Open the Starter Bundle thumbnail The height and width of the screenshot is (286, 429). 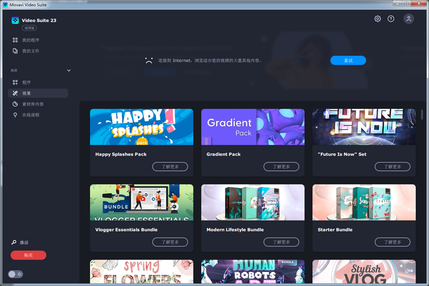(364, 202)
